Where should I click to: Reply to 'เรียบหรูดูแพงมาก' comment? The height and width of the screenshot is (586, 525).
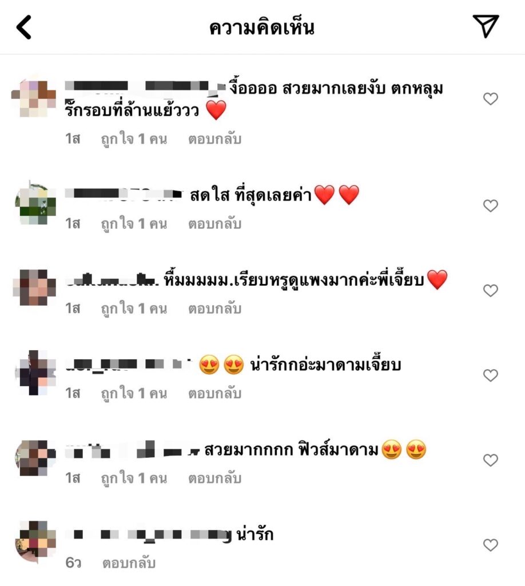(x=214, y=308)
